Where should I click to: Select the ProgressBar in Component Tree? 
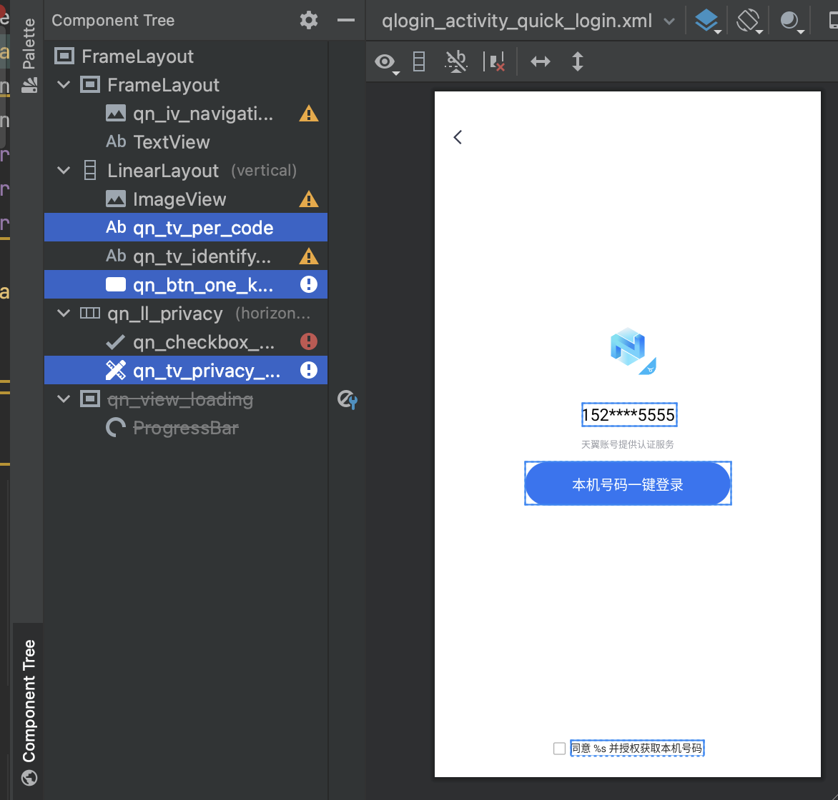[x=184, y=427]
